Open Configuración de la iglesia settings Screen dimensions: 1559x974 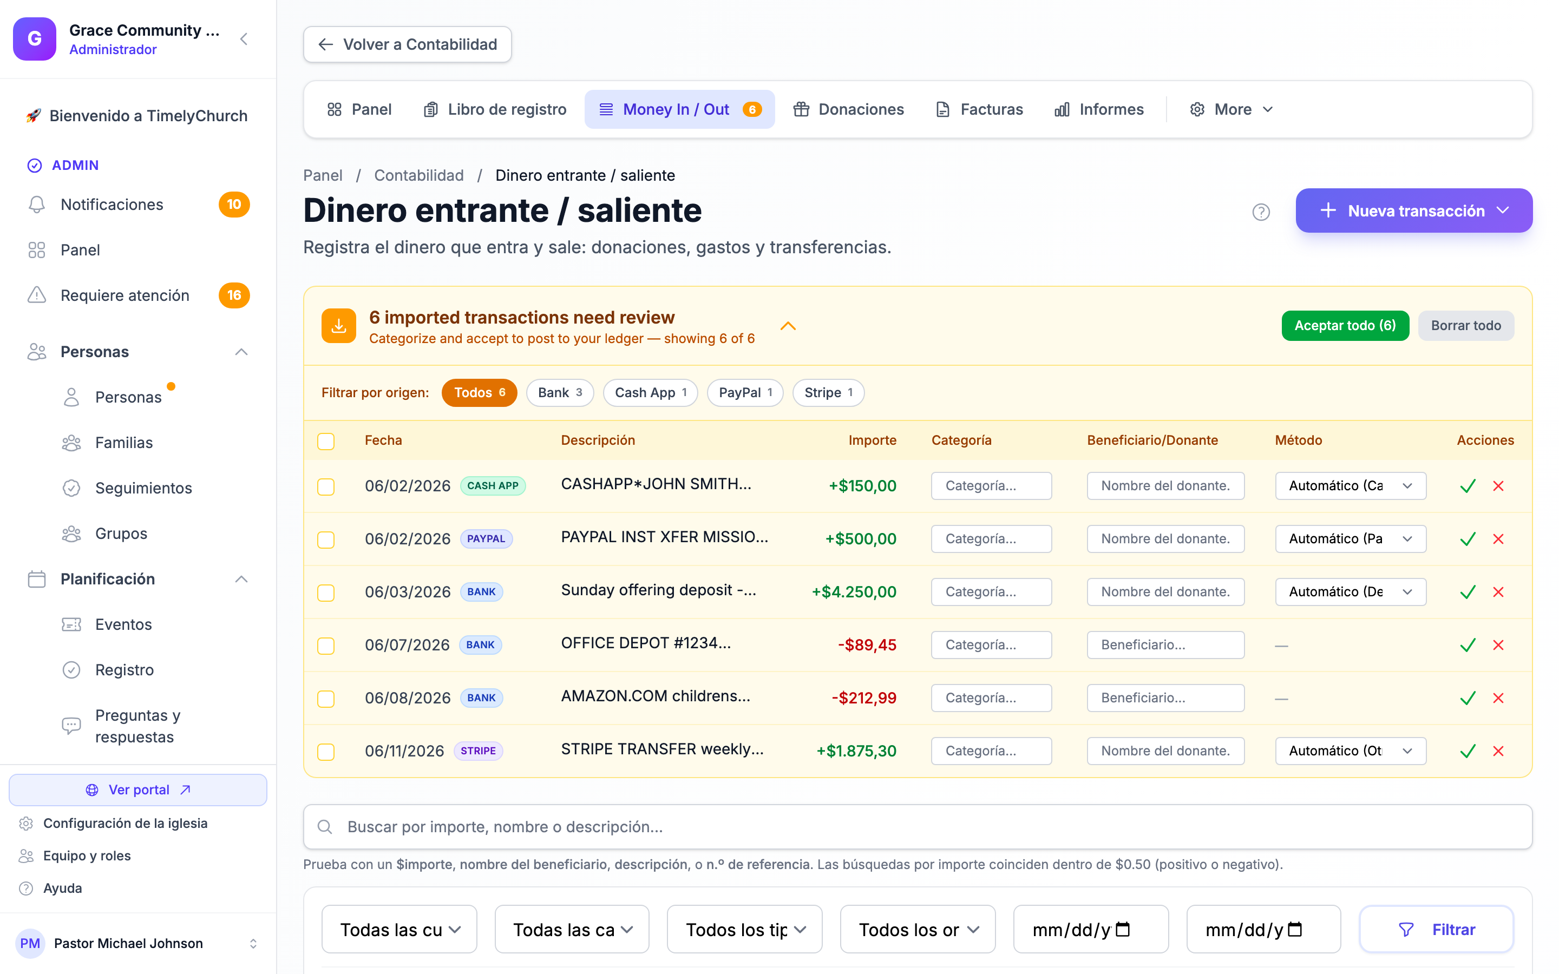125,823
